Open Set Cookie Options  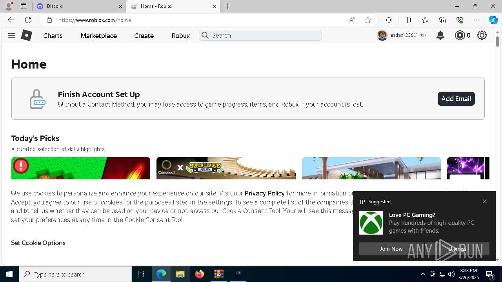tap(38, 243)
